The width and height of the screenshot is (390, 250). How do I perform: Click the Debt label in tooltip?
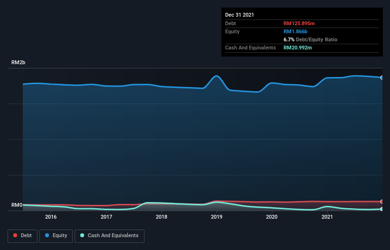pyautogui.click(x=230, y=23)
